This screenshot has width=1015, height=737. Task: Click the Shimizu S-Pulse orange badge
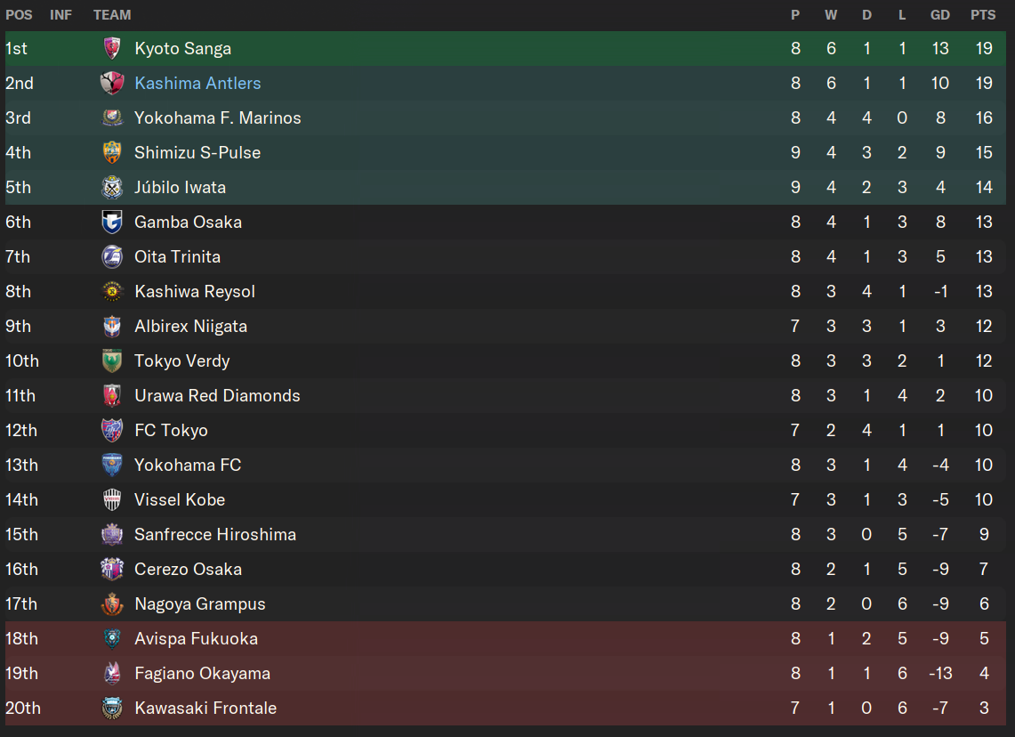click(x=112, y=153)
